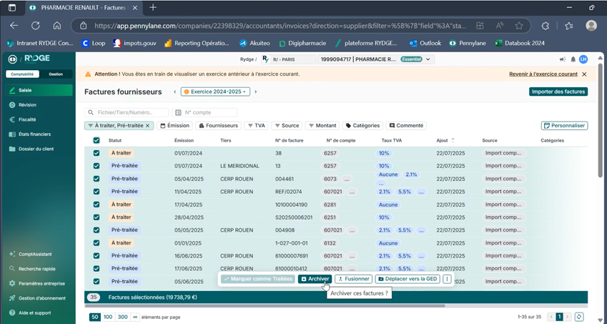The width and height of the screenshot is (607, 324).
Task: Open the Fournisseurs filter dropdown
Action: [x=218, y=126]
